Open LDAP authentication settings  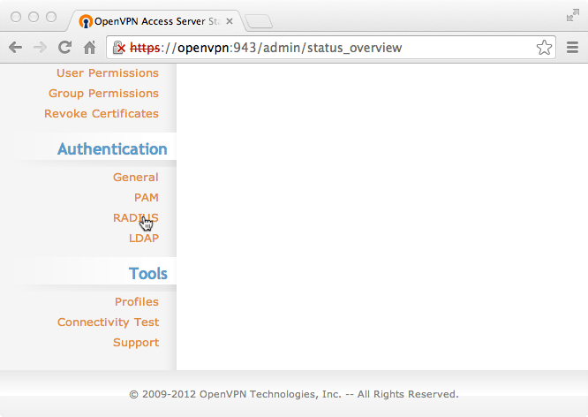click(x=144, y=238)
